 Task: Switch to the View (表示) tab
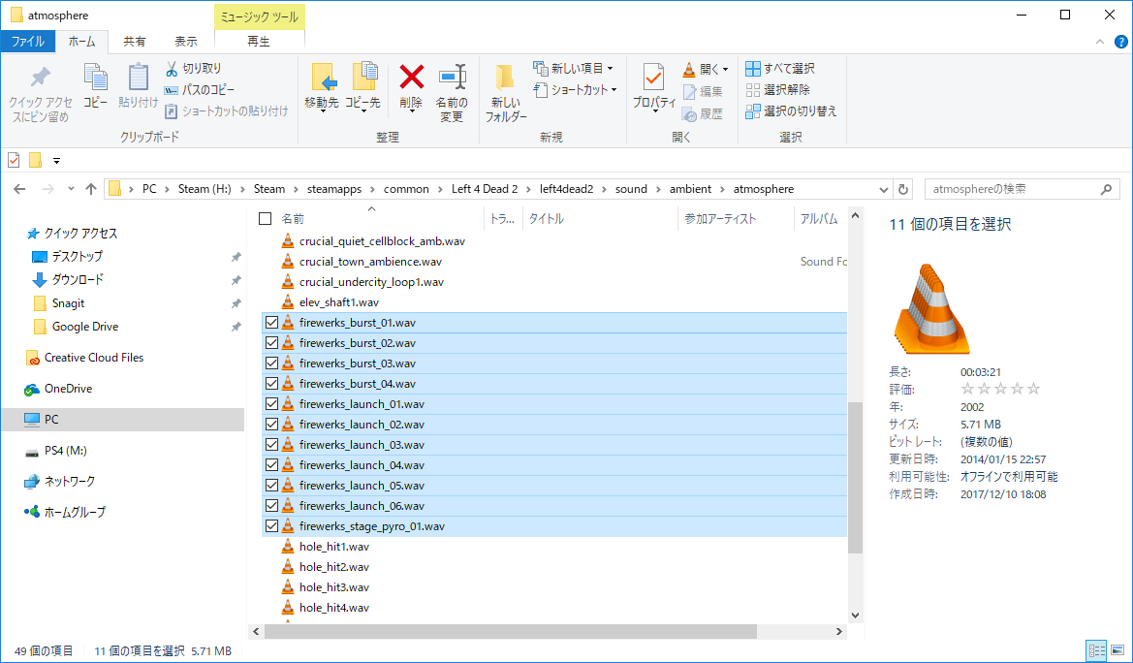[186, 42]
